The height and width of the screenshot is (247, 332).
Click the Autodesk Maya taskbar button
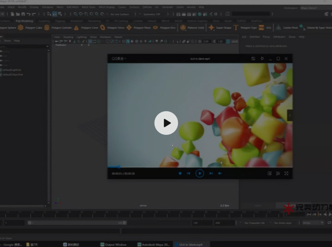click(x=153, y=244)
